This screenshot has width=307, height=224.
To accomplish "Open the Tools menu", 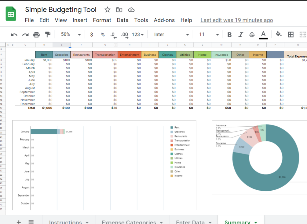I will [141, 20].
